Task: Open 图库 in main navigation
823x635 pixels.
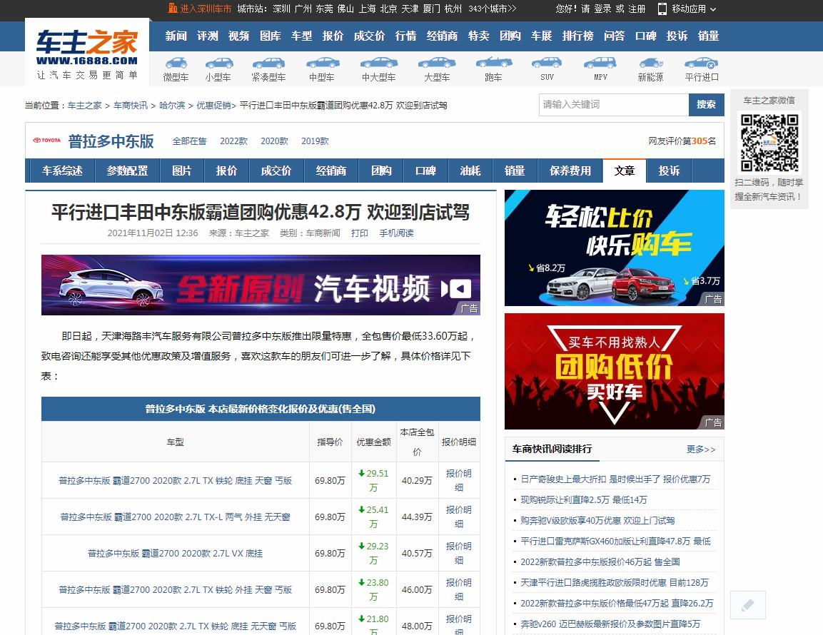Action: click(x=271, y=36)
